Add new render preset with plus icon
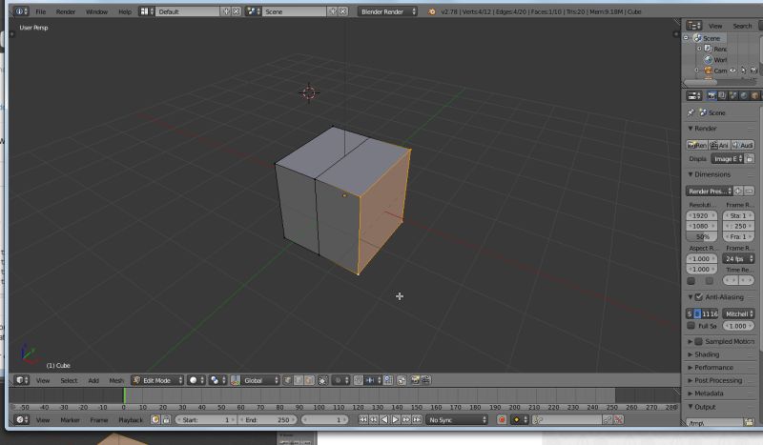 (738, 192)
